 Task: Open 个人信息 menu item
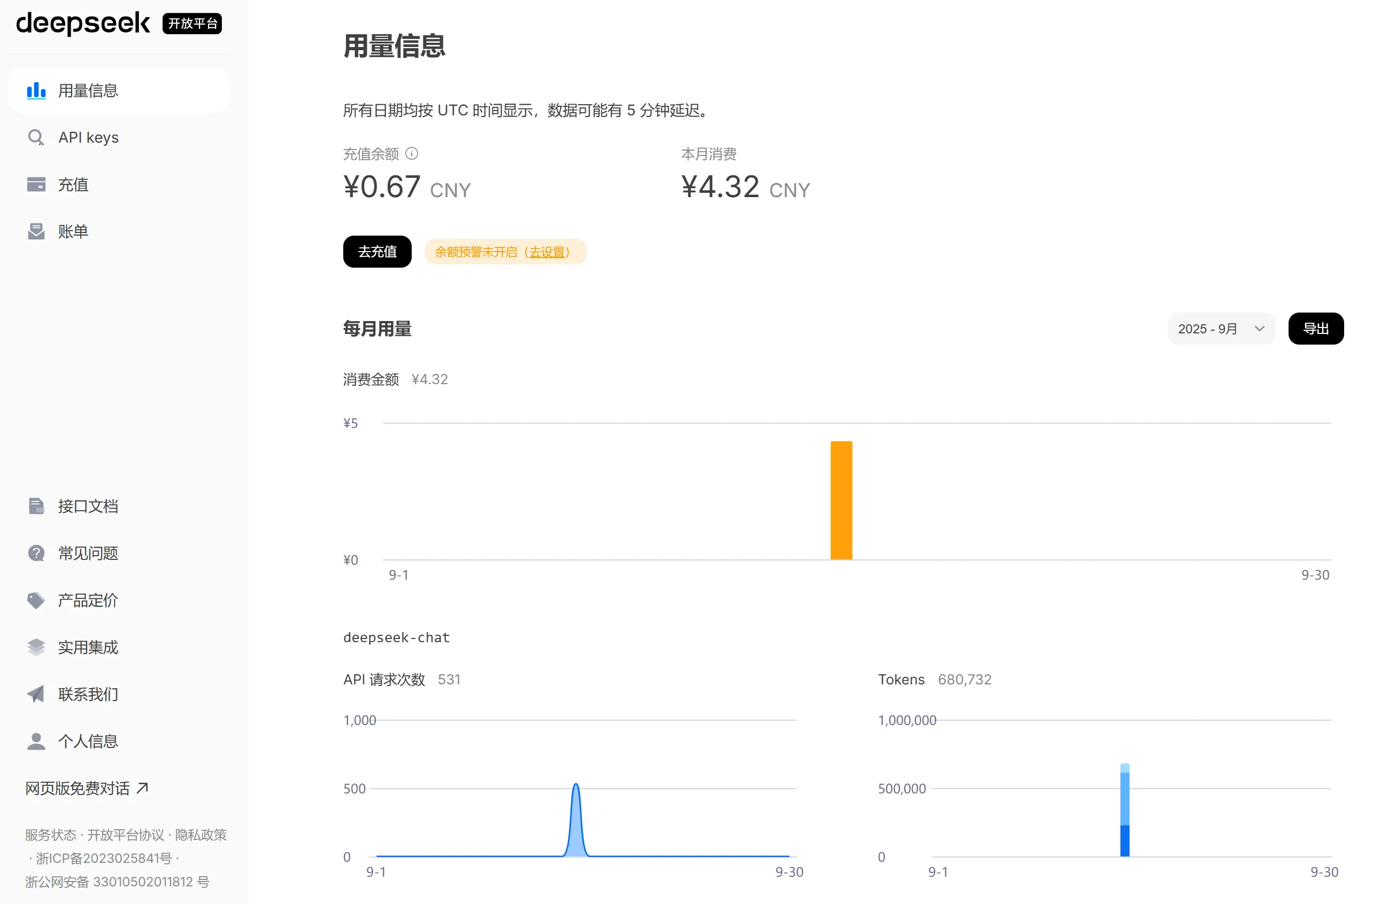tap(88, 741)
